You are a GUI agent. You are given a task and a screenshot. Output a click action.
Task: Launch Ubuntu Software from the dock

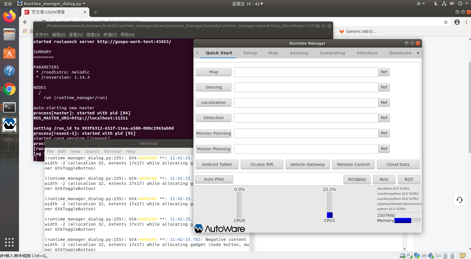[9, 53]
